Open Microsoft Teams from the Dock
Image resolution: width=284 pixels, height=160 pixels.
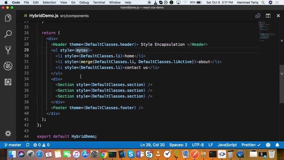pos(140,154)
